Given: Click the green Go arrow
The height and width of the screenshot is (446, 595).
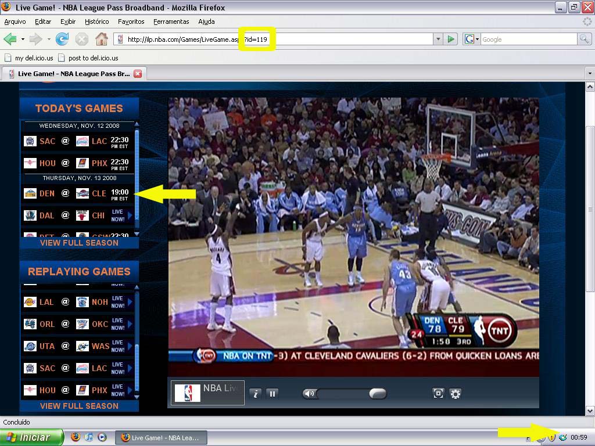Looking at the screenshot, I should [x=451, y=39].
